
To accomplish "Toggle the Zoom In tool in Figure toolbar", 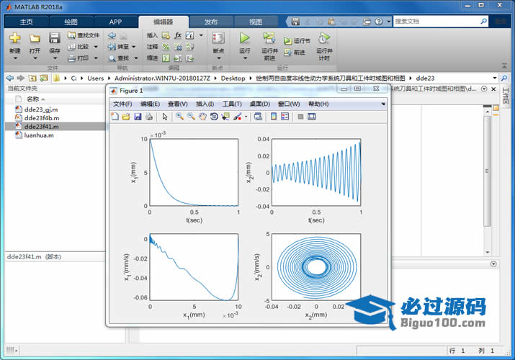I will coord(179,116).
